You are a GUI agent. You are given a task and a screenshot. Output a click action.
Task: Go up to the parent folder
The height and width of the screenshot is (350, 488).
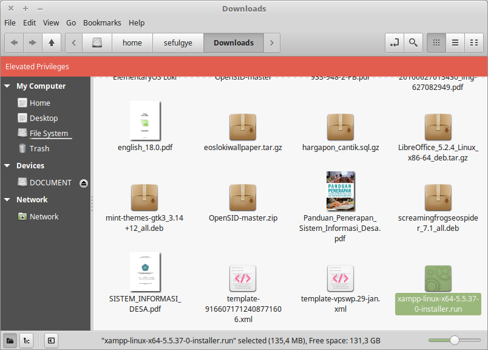point(52,43)
